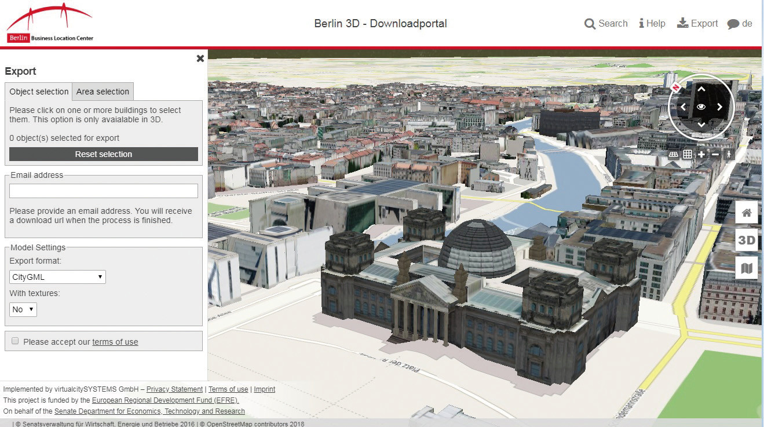Image resolution: width=764 pixels, height=427 pixels.
Task: Click the Reichstag glass dome
Action: coord(476,248)
